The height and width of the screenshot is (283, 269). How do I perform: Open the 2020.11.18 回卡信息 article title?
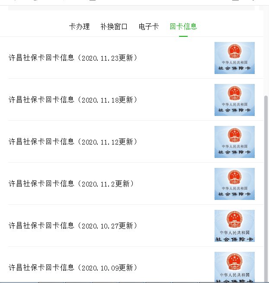pos(73,100)
